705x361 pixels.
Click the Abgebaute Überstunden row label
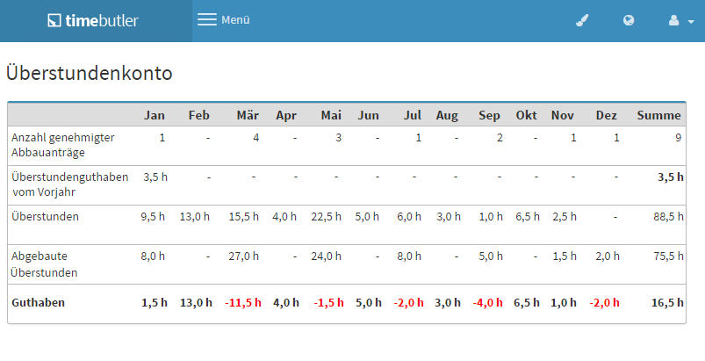click(x=44, y=264)
